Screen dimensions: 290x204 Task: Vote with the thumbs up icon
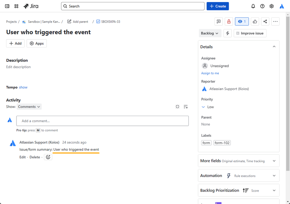pyautogui.click(x=255, y=22)
